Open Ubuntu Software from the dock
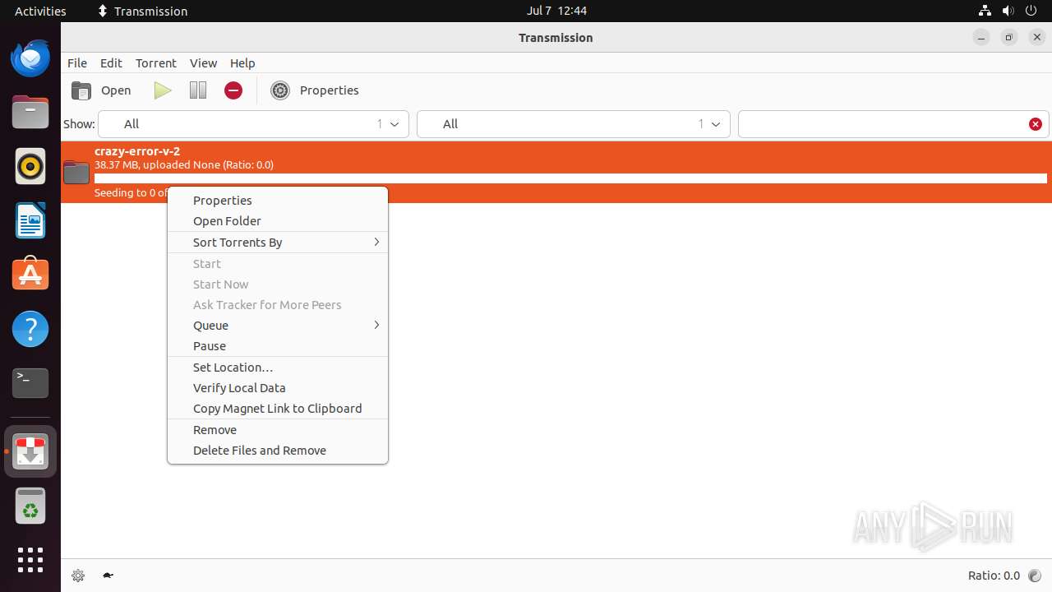The height and width of the screenshot is (592, 1052). pos(30,275)
